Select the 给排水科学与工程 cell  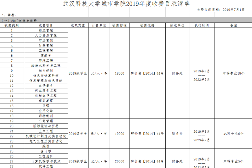[x=46, y=66]
